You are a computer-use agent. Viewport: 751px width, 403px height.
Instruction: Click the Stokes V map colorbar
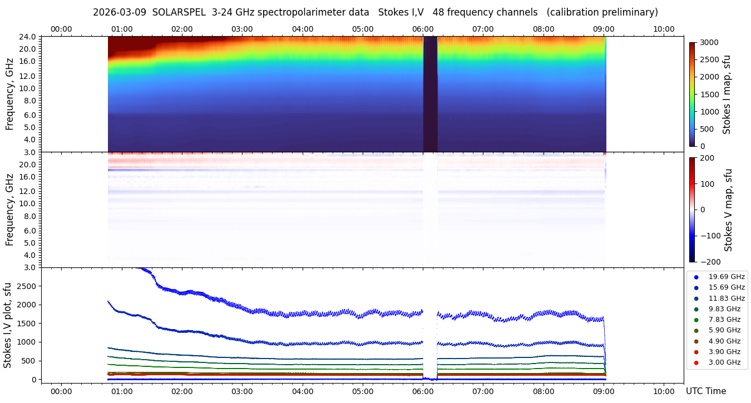click(x=692, y=210)
